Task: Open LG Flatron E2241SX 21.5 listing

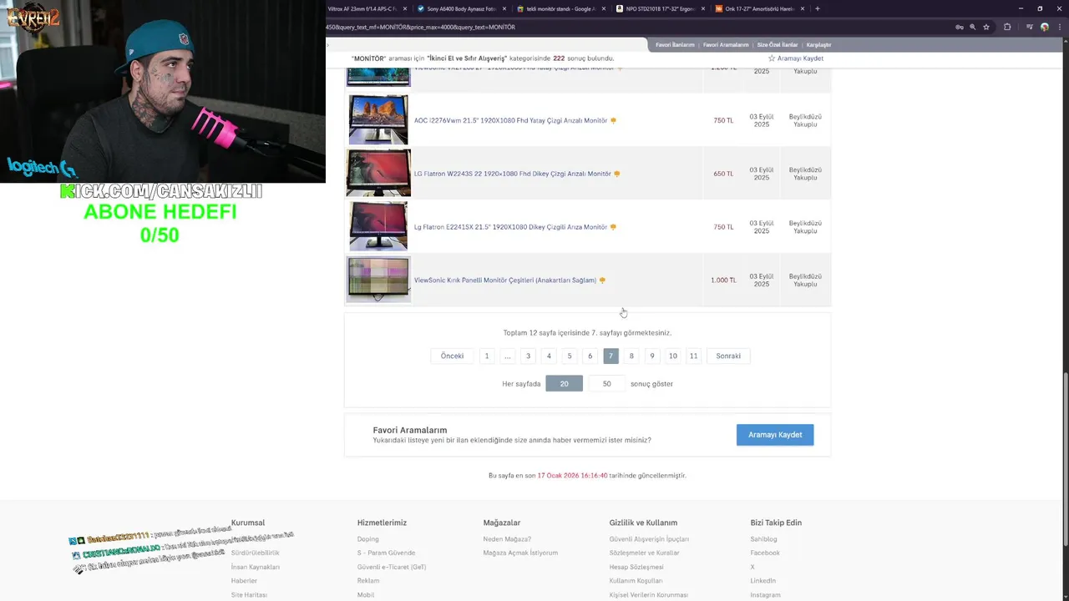Action: point(510,227)
